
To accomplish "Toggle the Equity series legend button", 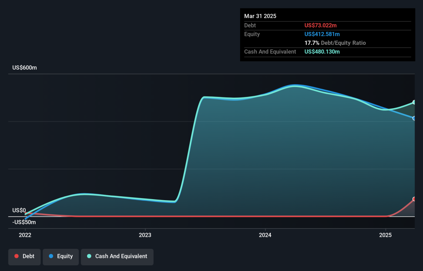I will pos(61,257).
